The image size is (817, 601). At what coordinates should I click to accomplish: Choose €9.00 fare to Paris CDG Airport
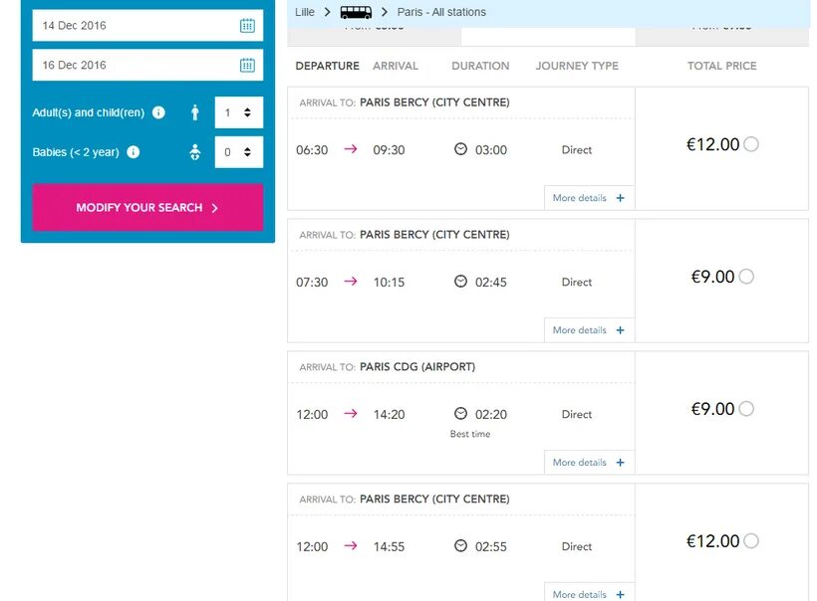click(747, 409)
